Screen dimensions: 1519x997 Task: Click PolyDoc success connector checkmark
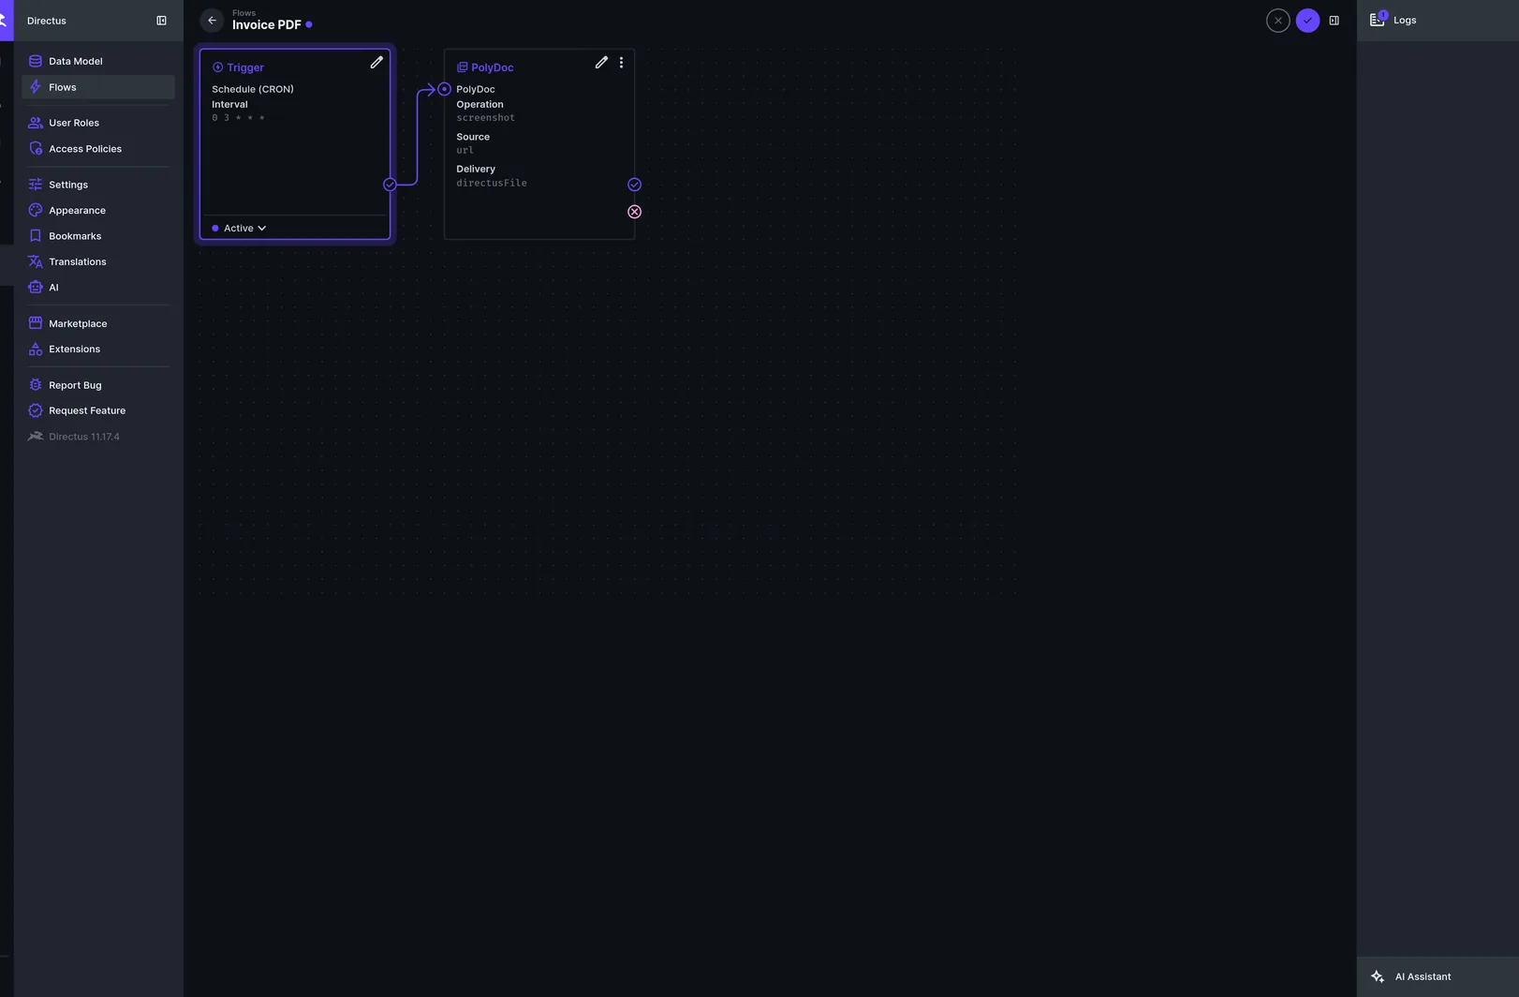[x=634, y=185]
